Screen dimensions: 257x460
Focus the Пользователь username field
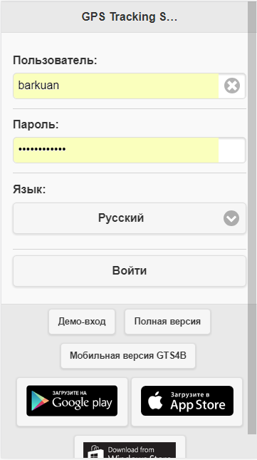116,86
